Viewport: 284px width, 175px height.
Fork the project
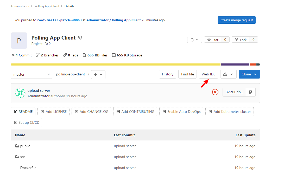pos(241,40)
